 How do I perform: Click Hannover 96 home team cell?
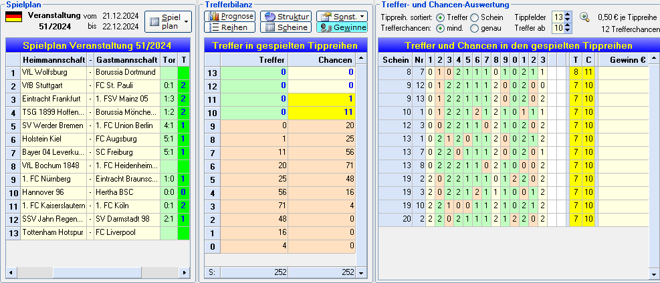pyautogui.click(x=53, y=192)
